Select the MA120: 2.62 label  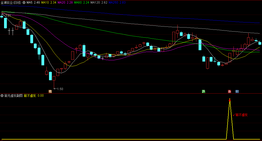point(99,3)
